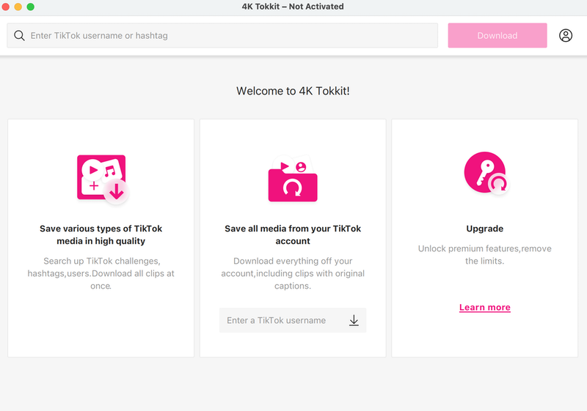Viewport: 587px width, 411px height.
Task: Click the Upgrade key icon
Action: click(486, 173)
